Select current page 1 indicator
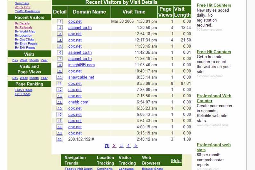 (107, 146)
